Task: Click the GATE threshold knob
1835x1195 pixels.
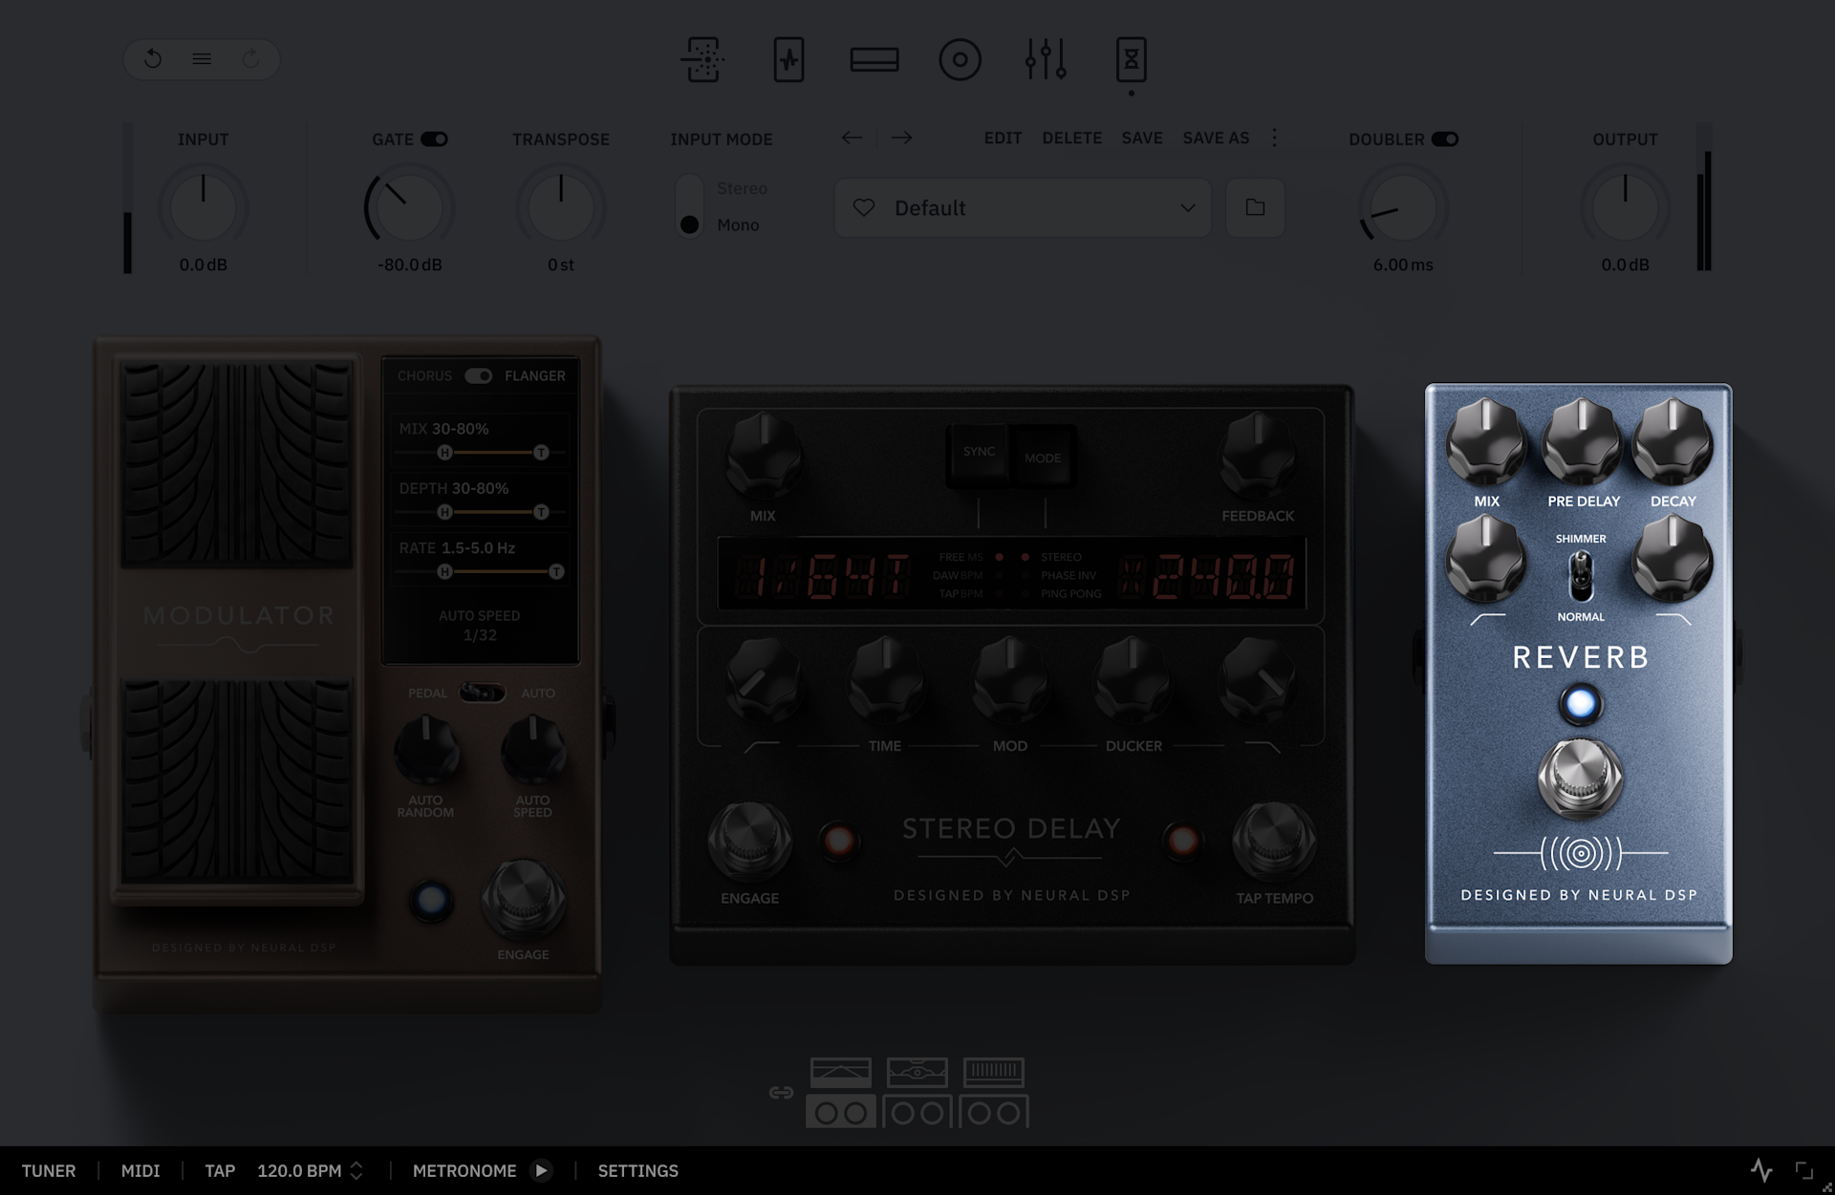Action: (x=409, y=207)
